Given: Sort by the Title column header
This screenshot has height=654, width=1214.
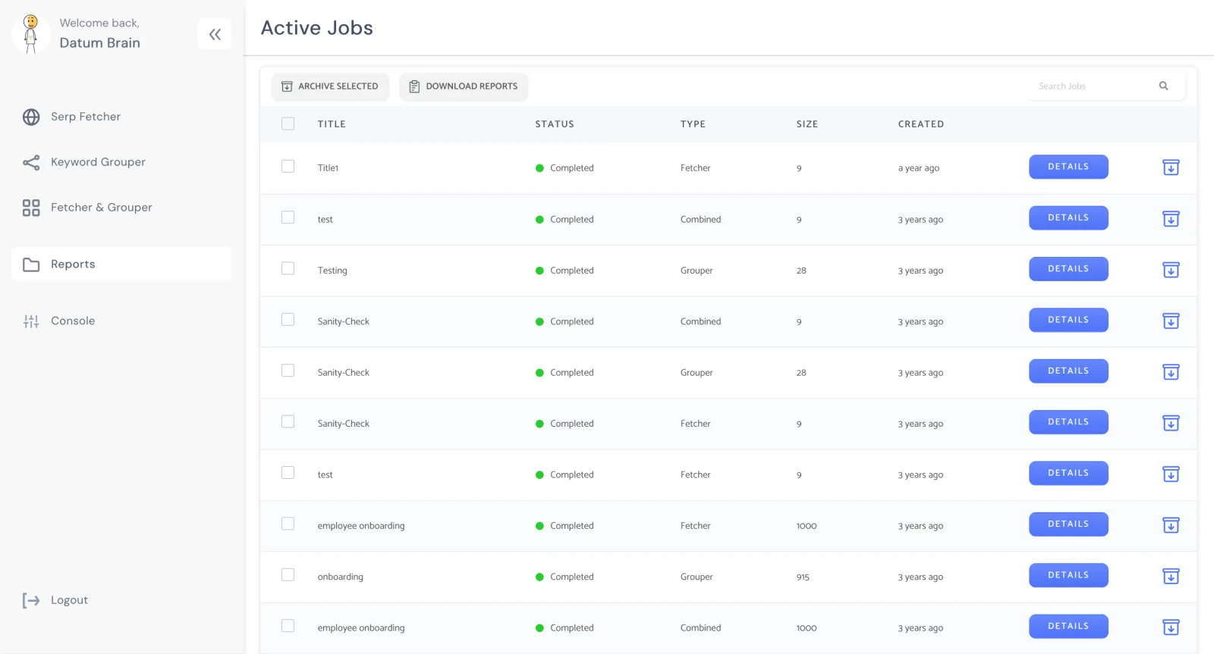Looking at the screenshot, I should click(x=332, y=124).
